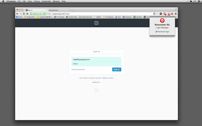Open the RingCentral bookmark

29,17
